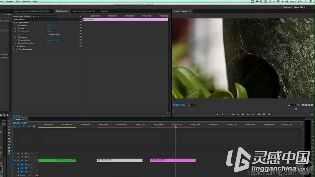Lock the V1 track

(18, 160)
